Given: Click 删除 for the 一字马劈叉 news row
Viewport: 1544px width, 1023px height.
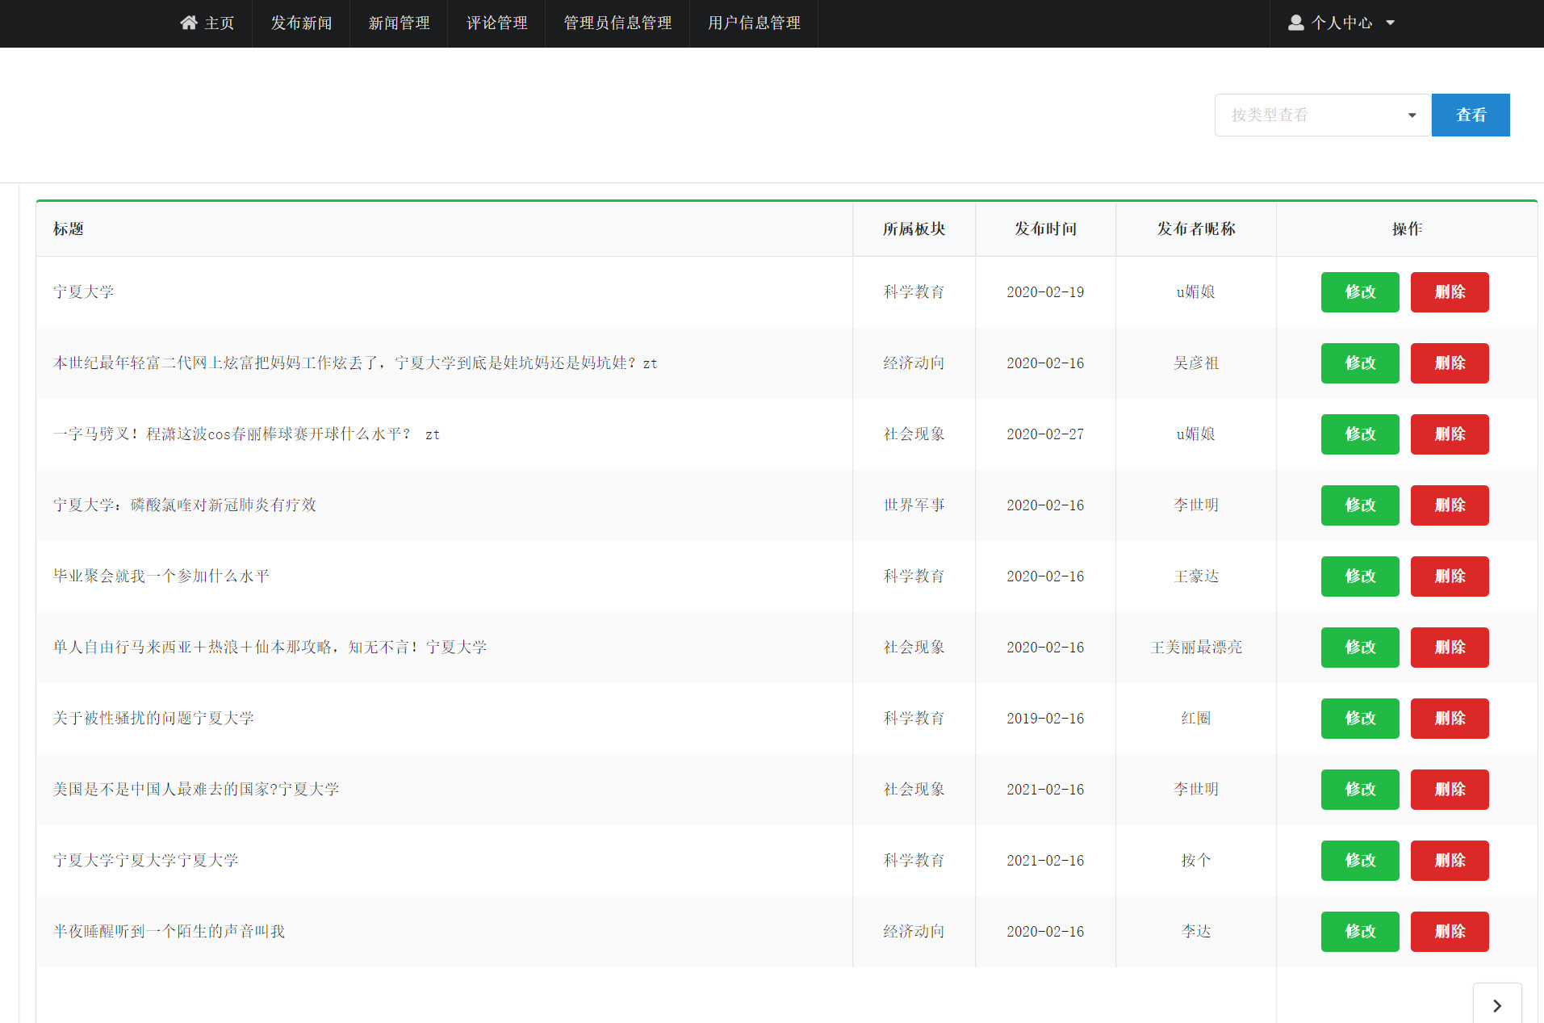Looking at the screenshot, I should point(1450,434).
